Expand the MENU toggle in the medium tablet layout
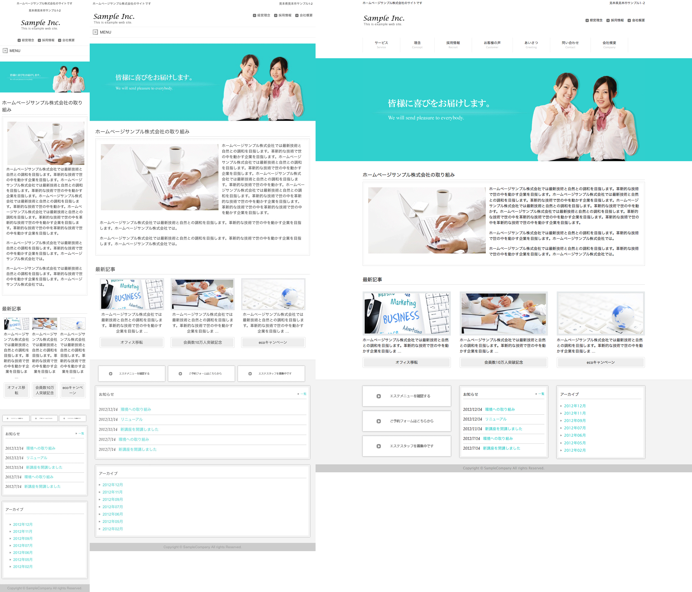This screenshot has height=592, width=692. click(105, 32)
